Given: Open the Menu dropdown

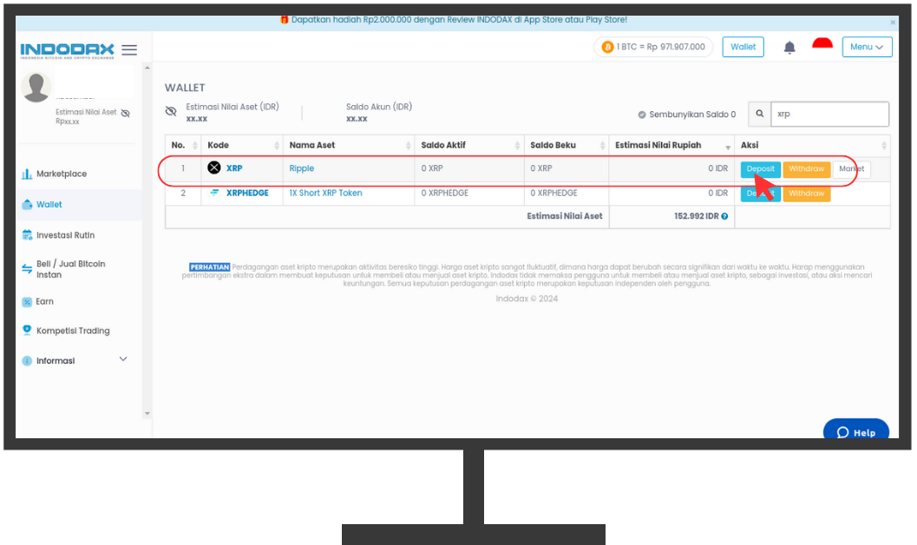Looking at the screenshot, I should (867, 47).
